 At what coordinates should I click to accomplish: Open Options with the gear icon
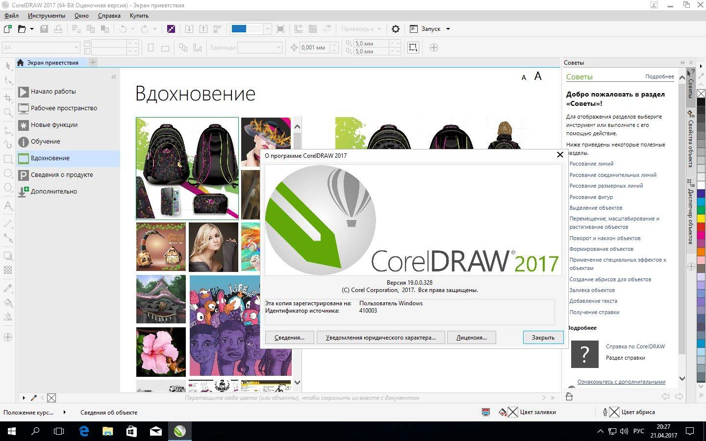396,29
